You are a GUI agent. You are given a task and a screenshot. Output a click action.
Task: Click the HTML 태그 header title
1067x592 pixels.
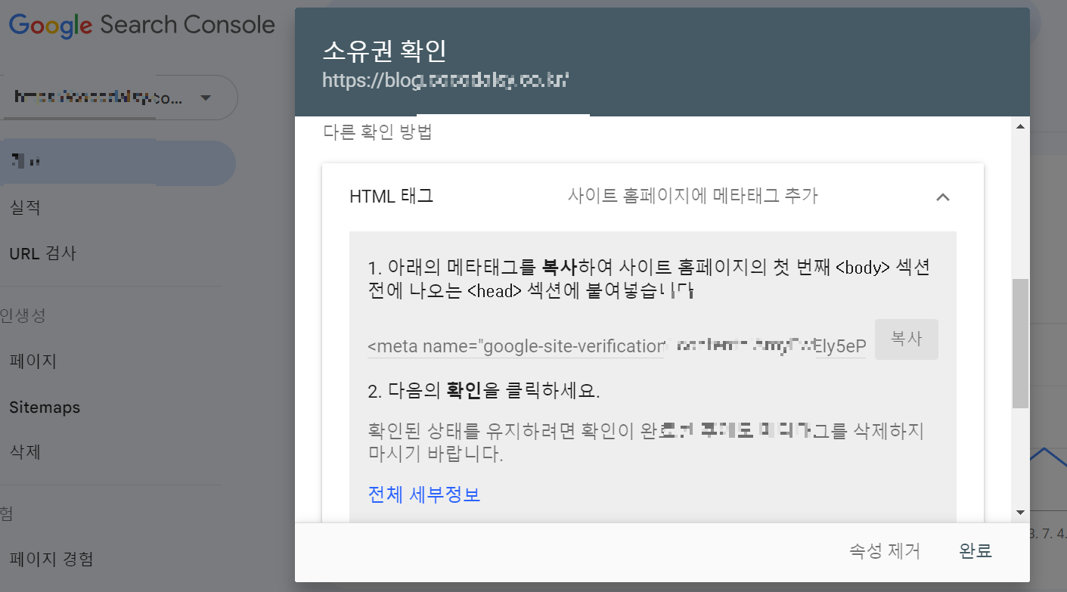[391, 197]
